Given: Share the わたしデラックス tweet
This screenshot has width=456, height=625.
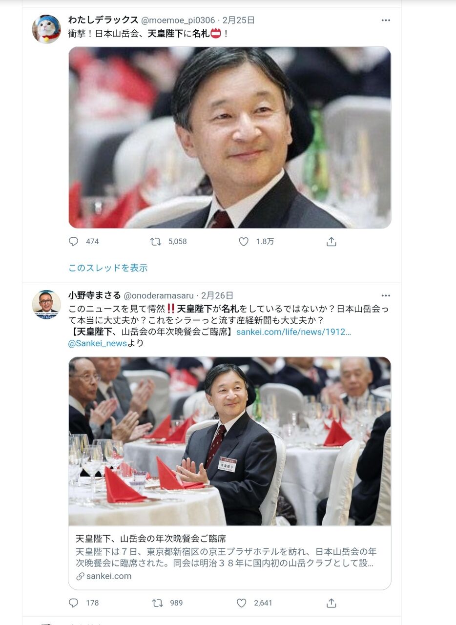Looking at the screenshot, I should [x=332, y=241].
